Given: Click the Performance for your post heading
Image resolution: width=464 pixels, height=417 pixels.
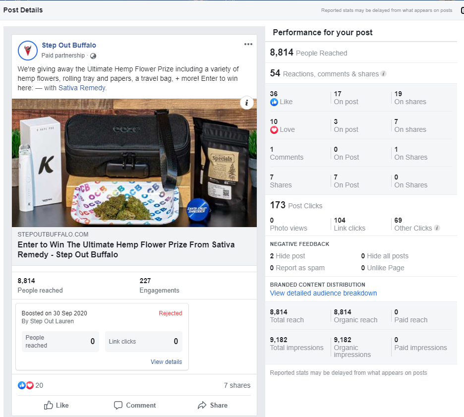Looking at the screenshot, I should coord(323,32).
